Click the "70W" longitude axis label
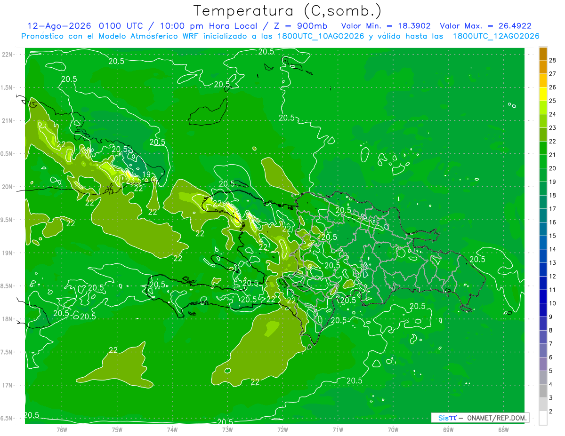565x436 pixels. [393, 429]
